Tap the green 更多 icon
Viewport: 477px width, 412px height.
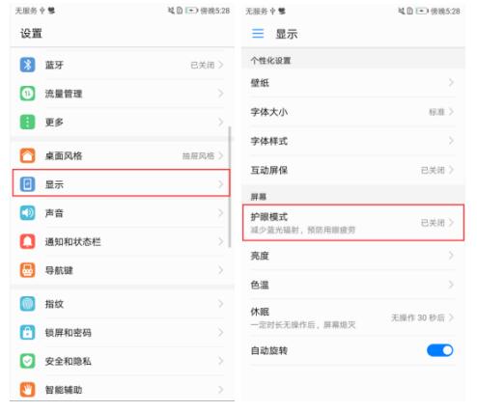[27, 122]
